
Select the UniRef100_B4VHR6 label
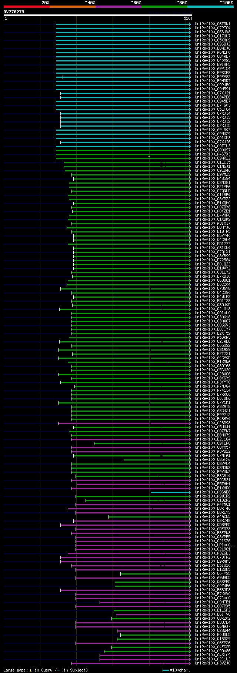(213, 215)
